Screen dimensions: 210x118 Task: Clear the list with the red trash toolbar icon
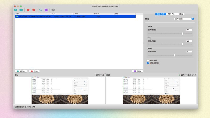pos(34,10)
